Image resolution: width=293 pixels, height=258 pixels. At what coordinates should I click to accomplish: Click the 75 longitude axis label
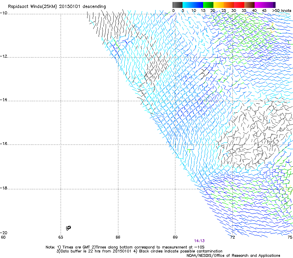tap(290, 237)
